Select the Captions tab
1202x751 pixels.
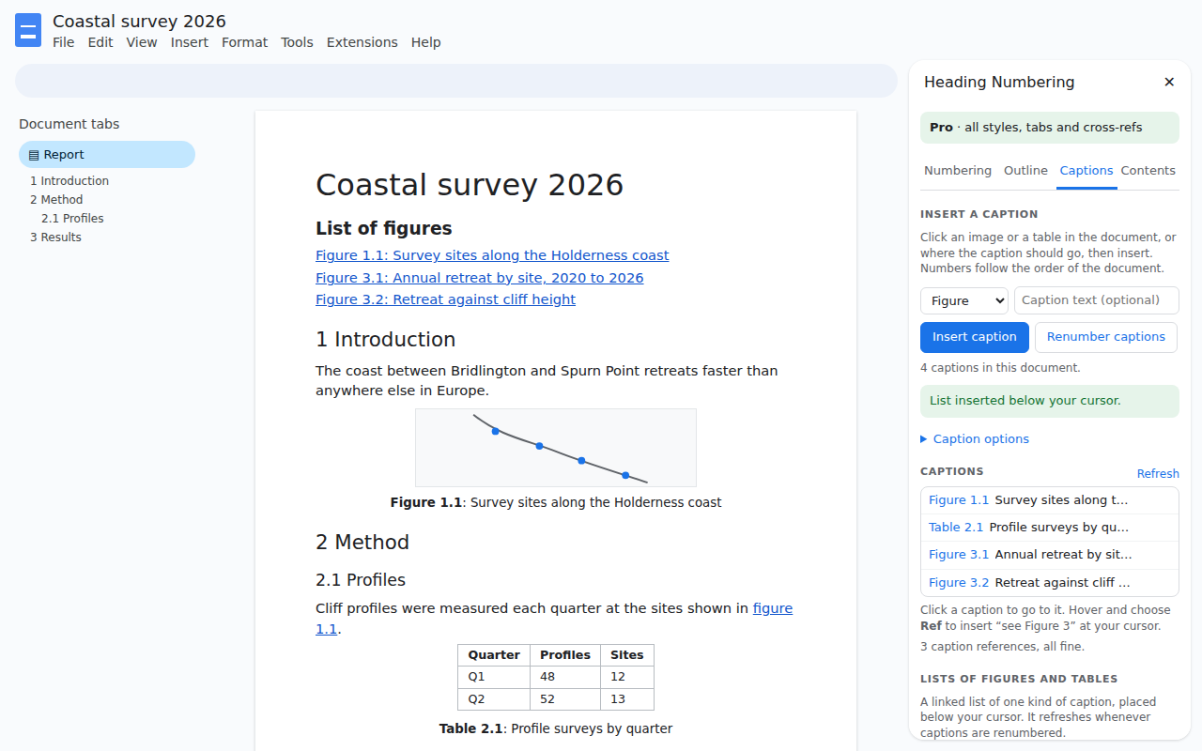coord(1086,171)
